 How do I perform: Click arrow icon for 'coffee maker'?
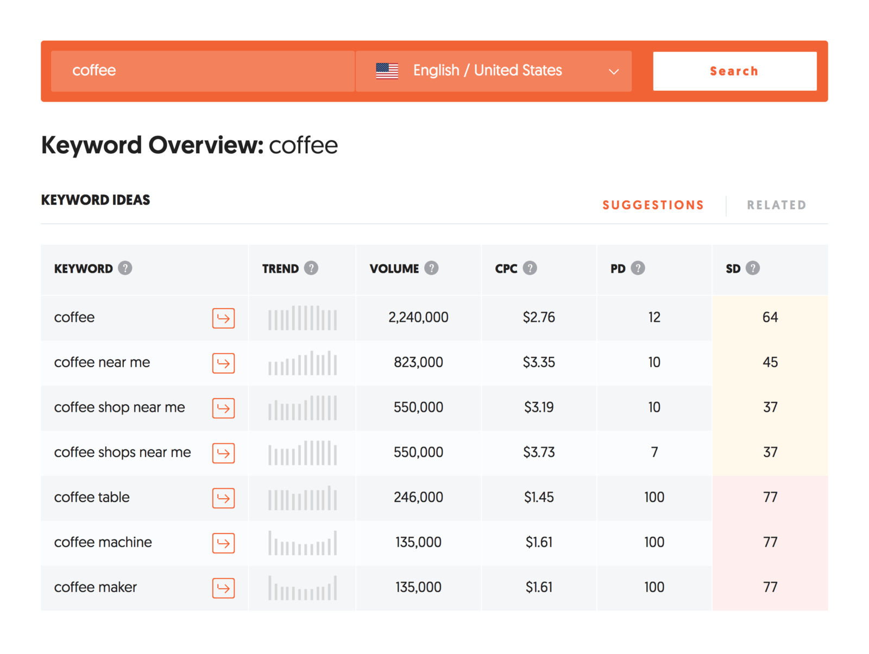coord(223,588)
